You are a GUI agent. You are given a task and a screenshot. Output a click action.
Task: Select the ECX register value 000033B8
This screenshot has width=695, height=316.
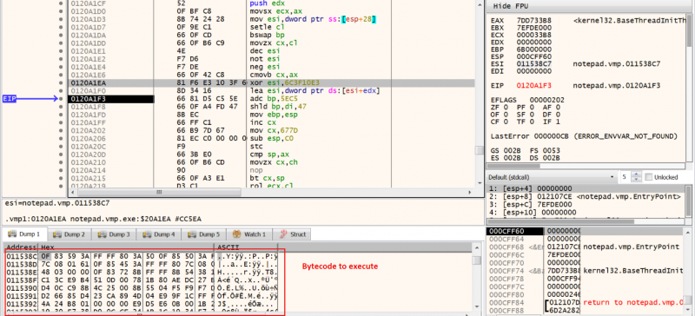click(534, 35)
